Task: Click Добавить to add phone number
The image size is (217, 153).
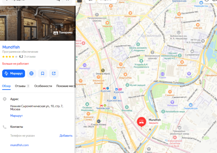Action: tap(66, 135)
